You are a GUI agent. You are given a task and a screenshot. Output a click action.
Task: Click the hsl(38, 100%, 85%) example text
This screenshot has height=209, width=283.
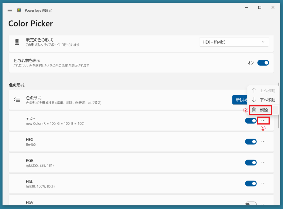(40, 186)
